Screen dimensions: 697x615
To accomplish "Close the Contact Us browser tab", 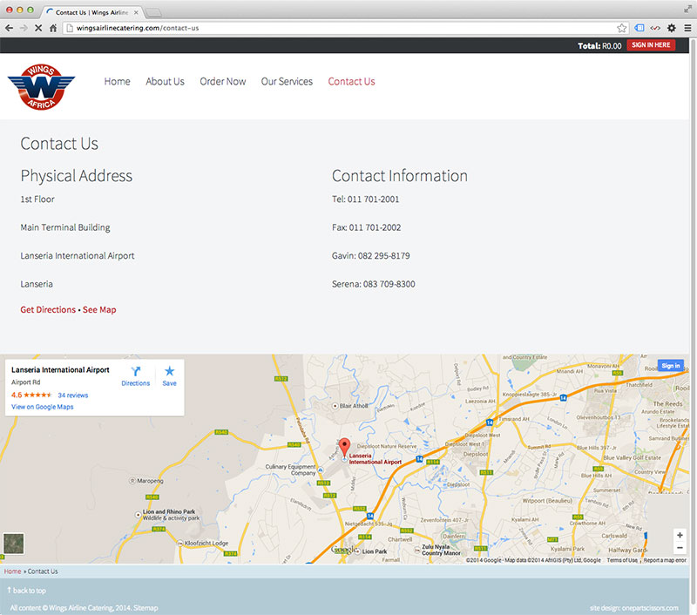I will (136, 12).
